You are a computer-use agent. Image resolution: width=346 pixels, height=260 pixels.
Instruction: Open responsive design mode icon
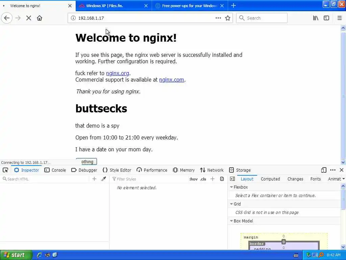point(324,170)
